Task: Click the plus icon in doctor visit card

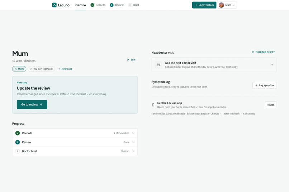Action: tap(272, 65)
